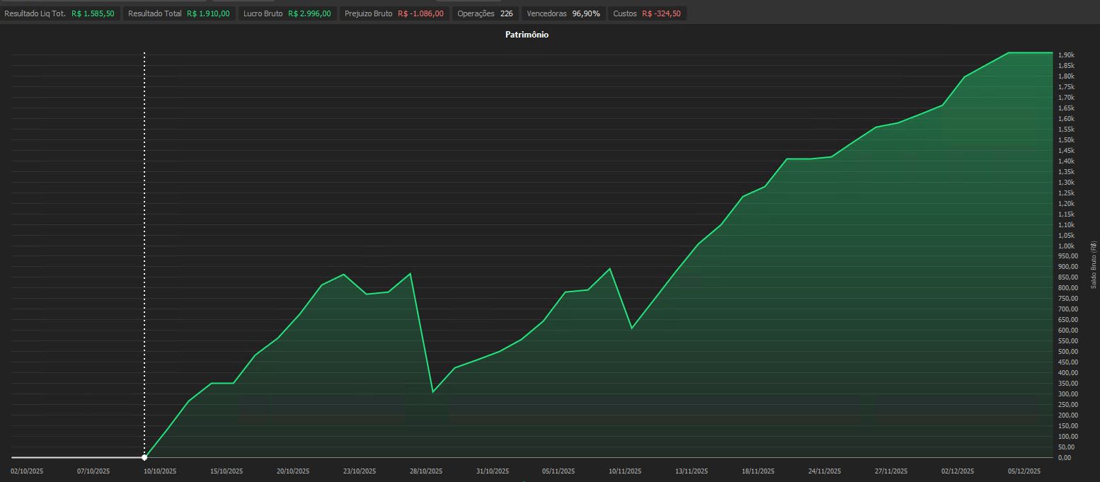Click the Resultado Liq Tot. stat box
The image size is (1100, 482).
click(x=59, y=13)
